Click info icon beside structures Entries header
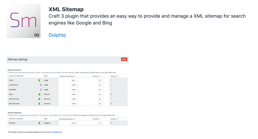 point(117,76)
